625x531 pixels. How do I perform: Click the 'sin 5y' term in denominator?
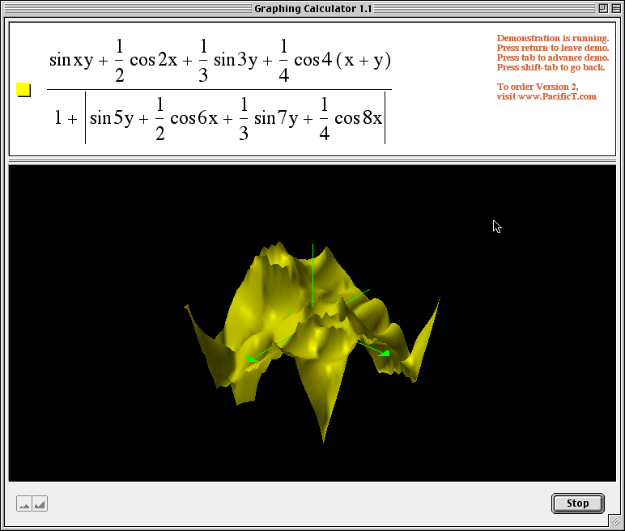(x=112, y=118)
